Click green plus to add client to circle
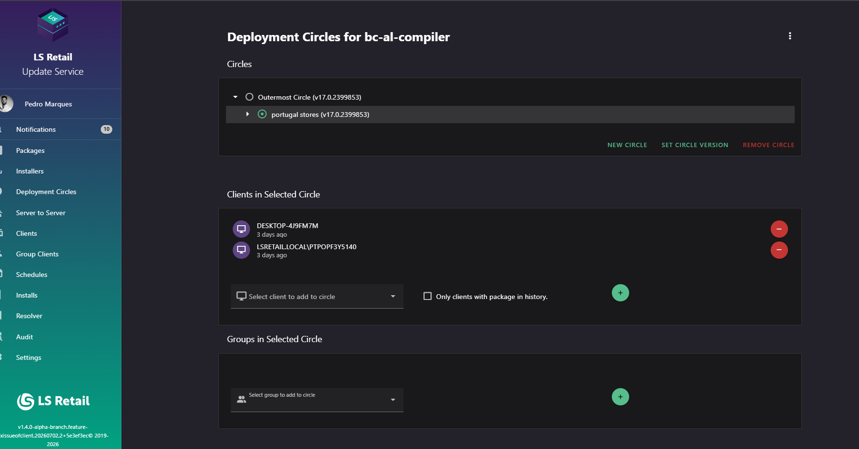 [620, 293]
